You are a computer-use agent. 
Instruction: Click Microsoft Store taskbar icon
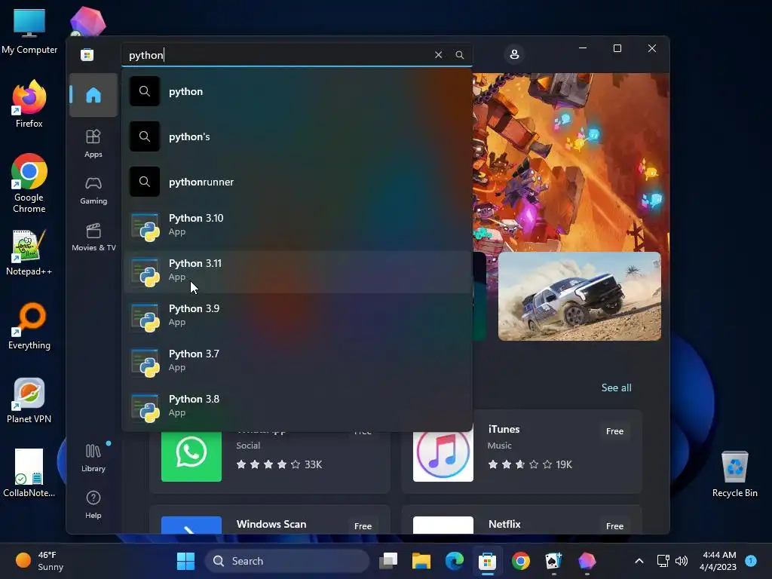tap(488, 561)
